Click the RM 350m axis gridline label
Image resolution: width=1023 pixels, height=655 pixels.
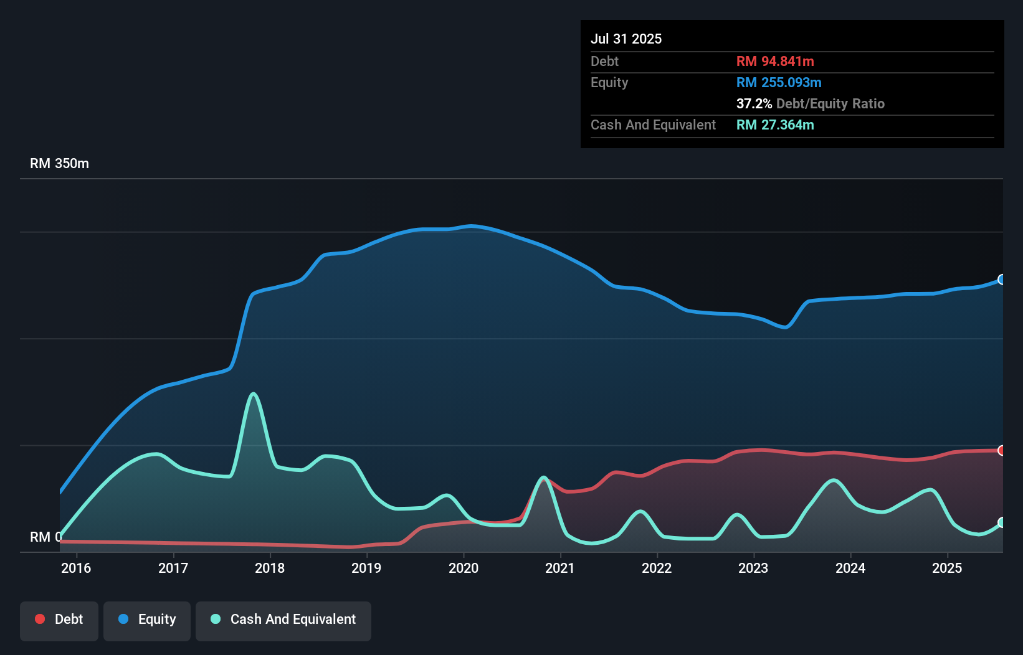pyautogui.click(x=59, y=163)
